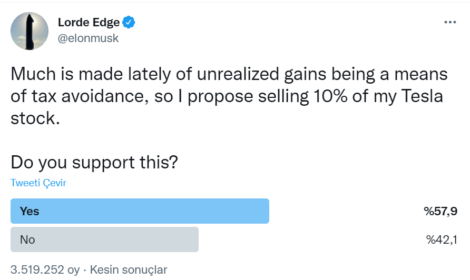Click the %42,1 No result percentage
The image size is (470, 280).
(x=442, y=239)
